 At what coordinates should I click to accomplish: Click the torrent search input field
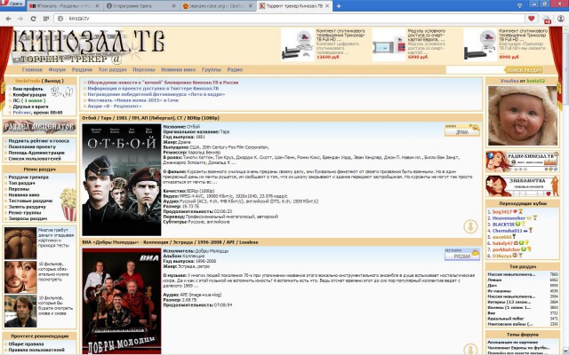pyautogui.click(x=475, y=70)
